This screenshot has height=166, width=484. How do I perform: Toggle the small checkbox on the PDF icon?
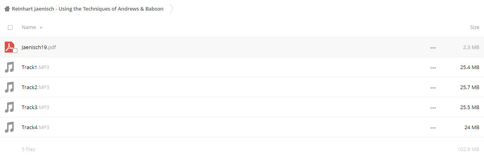click(15, 51)
